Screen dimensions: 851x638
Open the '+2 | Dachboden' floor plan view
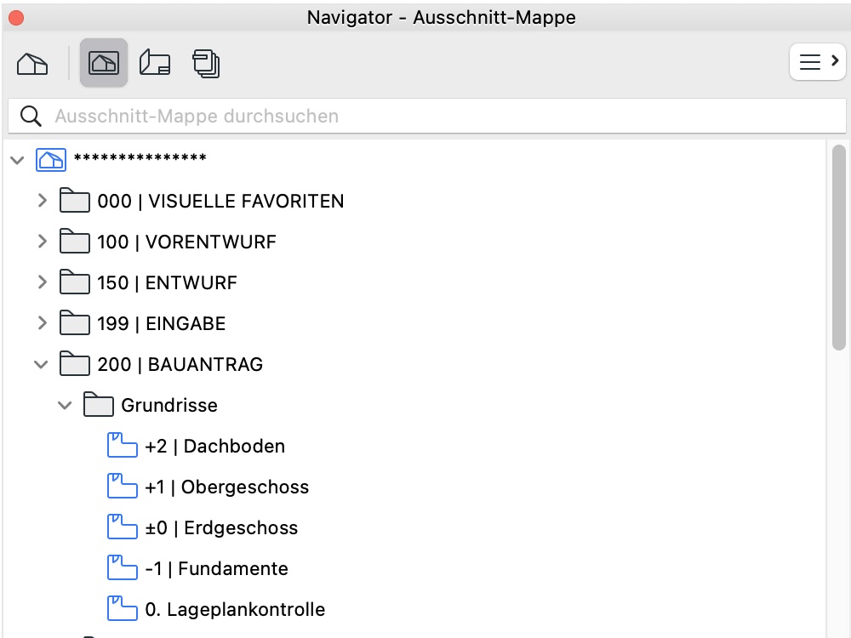pos(214,446)
